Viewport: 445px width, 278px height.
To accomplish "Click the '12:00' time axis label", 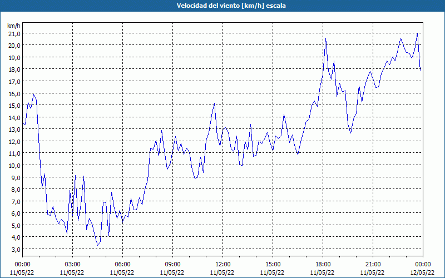I will coord(223,265).
